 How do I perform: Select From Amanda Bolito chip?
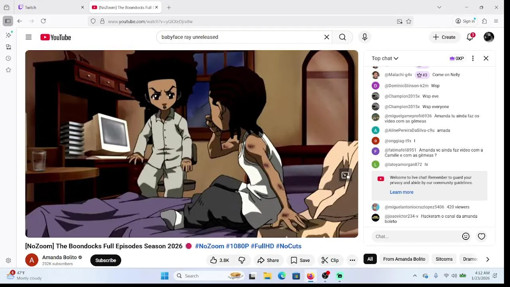coord(404,259)
